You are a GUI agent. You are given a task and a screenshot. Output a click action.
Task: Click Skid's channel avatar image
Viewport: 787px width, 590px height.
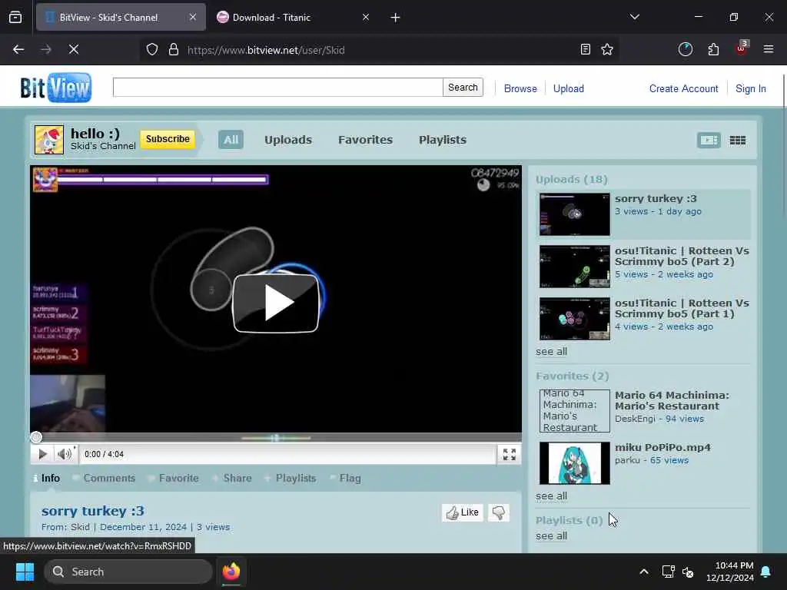pyautogui.click(x=49, y=140)
